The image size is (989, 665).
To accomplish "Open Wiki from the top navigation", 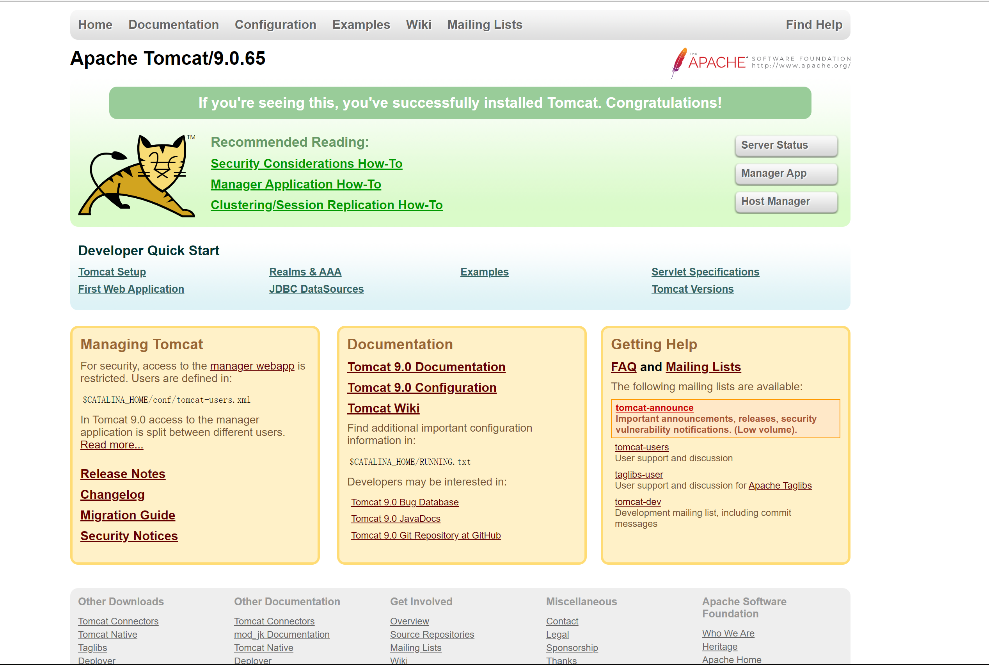I will pos(419,25).
